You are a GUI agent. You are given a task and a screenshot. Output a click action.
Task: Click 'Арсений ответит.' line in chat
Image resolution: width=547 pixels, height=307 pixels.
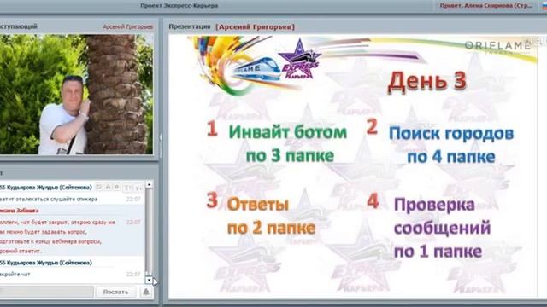coord(21,251)
